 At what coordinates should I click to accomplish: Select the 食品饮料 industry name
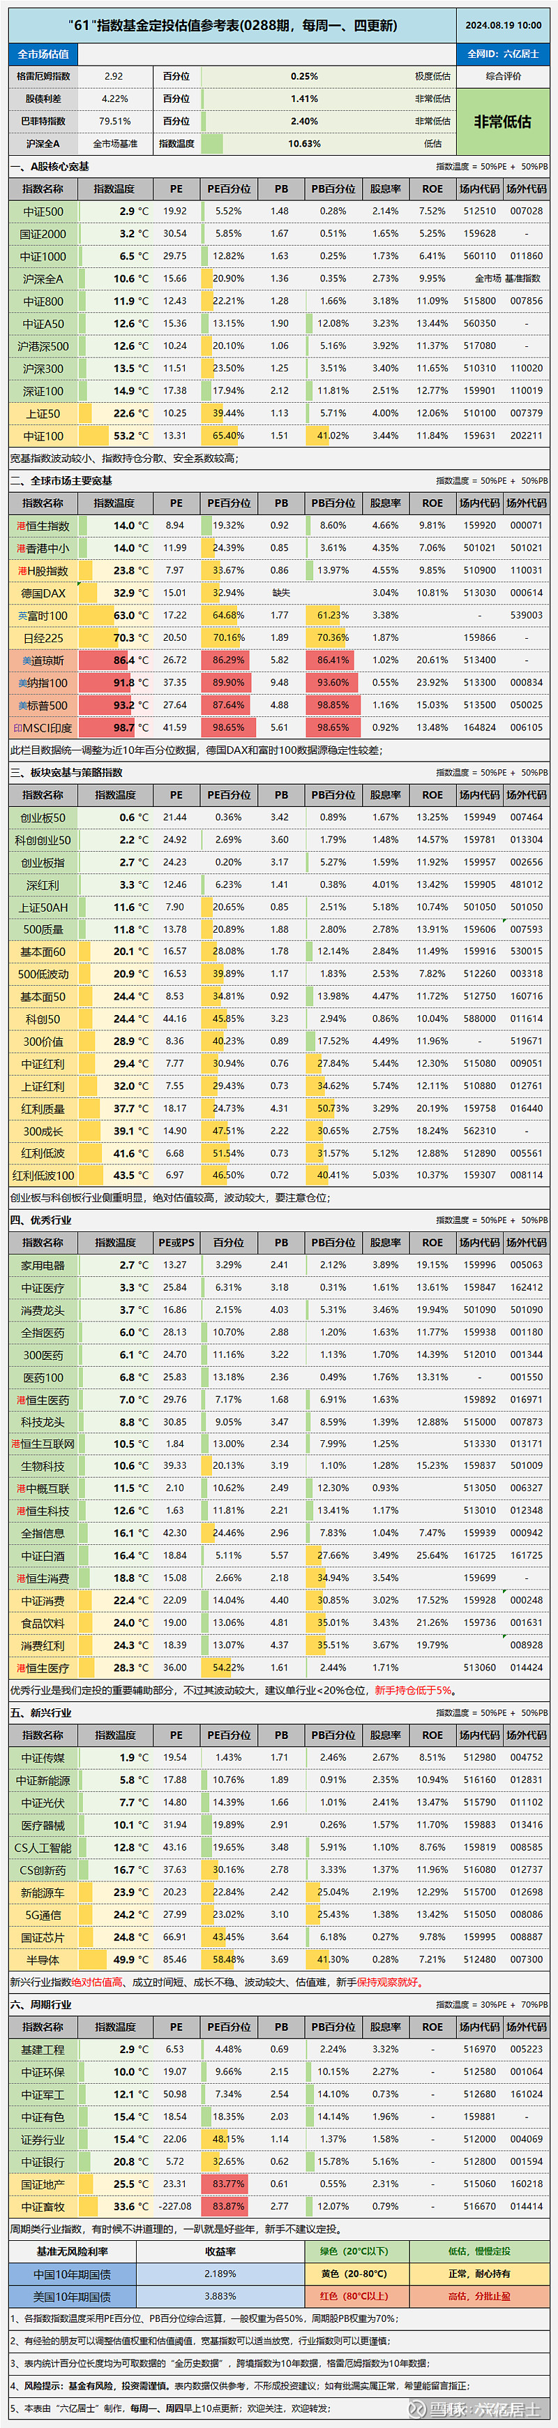point(43,1623)
